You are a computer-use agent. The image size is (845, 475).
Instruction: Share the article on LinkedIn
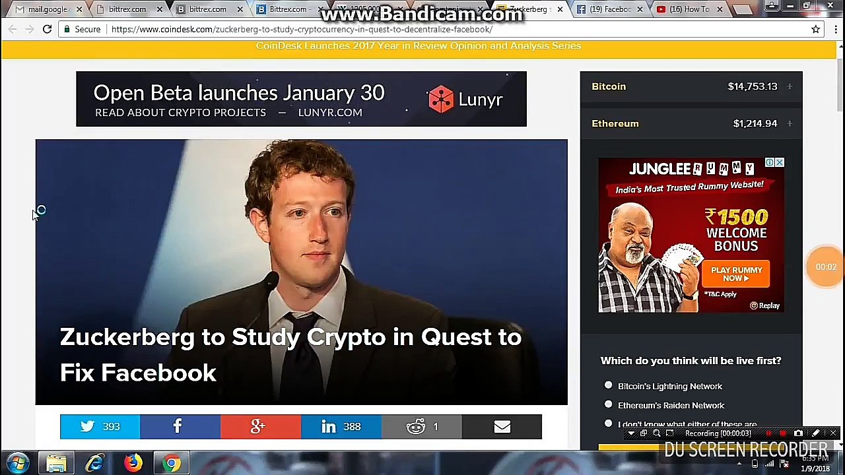click(x=341, y=427)
